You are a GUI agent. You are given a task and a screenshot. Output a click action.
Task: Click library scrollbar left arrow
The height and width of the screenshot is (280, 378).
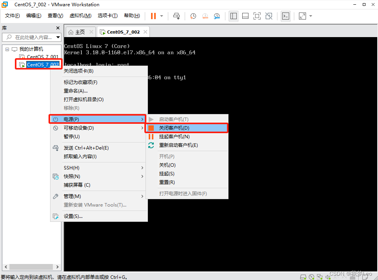pyautogui.click(x=6, y=267)
